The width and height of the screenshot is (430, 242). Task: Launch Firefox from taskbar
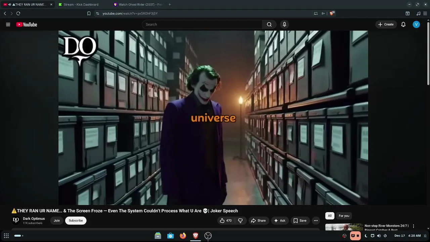pyautogui.click(x=183, y=236)
